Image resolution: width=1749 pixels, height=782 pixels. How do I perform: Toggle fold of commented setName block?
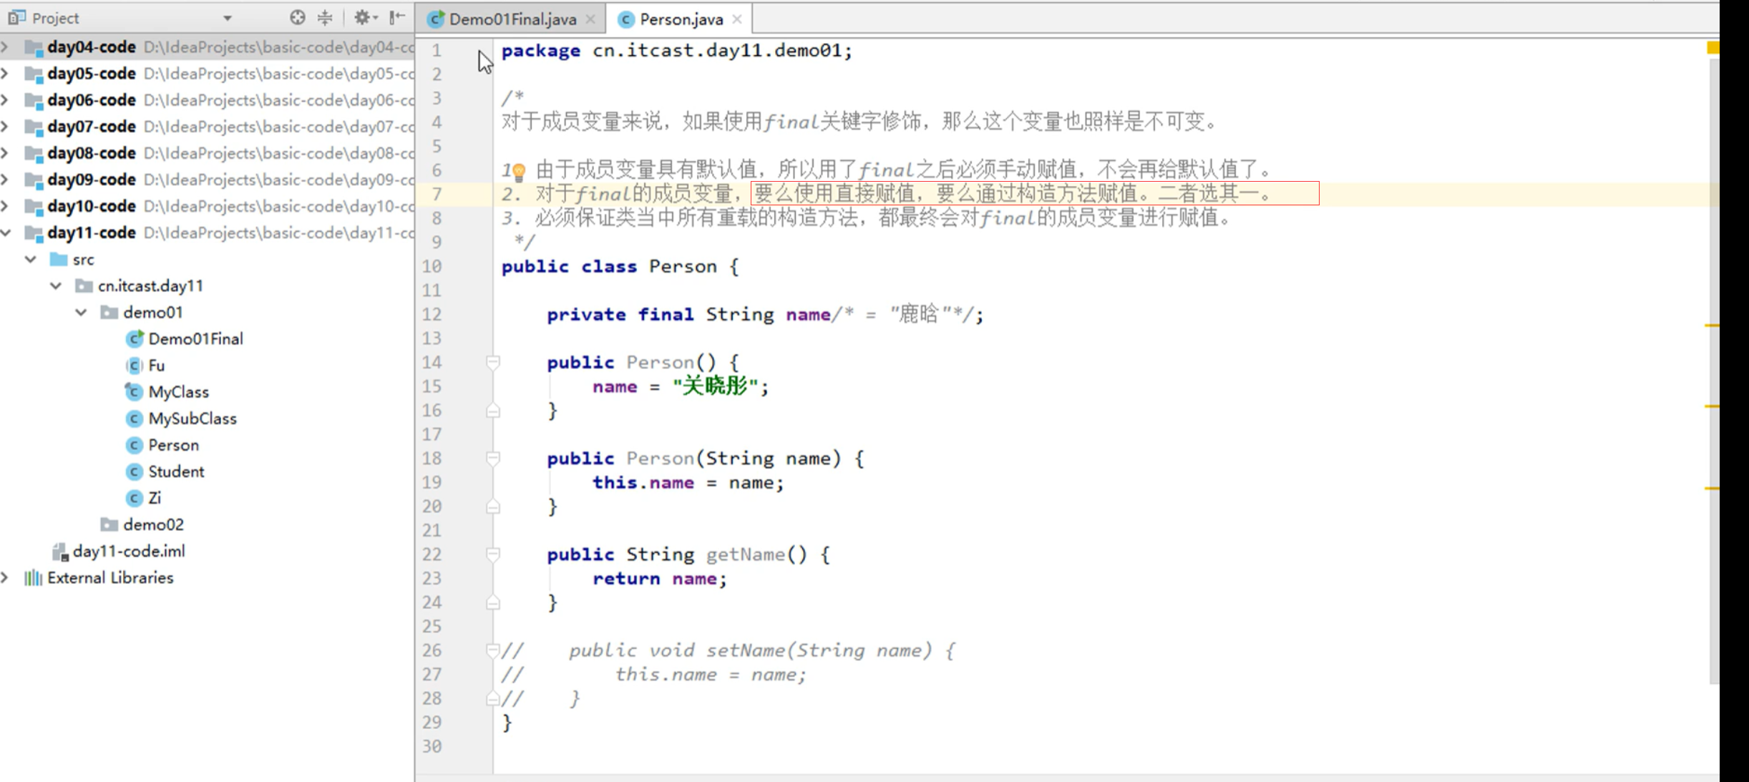[x=492, y=650]
